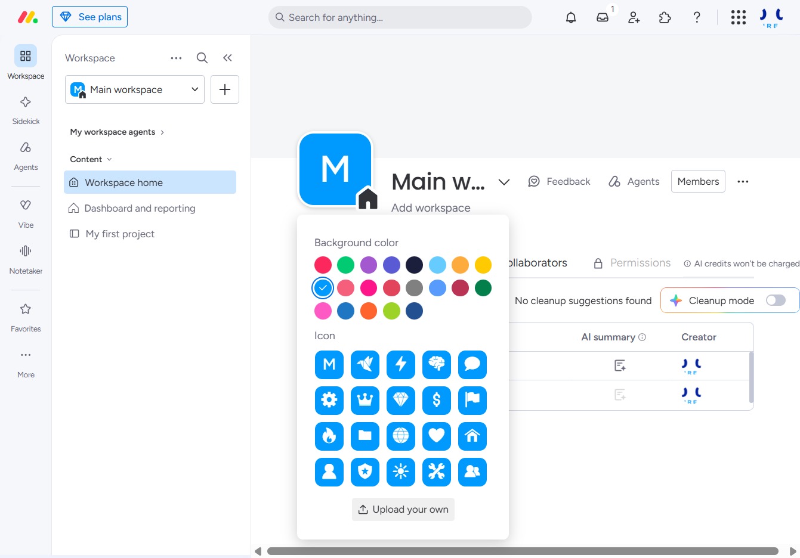Select the globe workspace icon
The width and height of the screenshot is (800, 558).
(401, 436)
